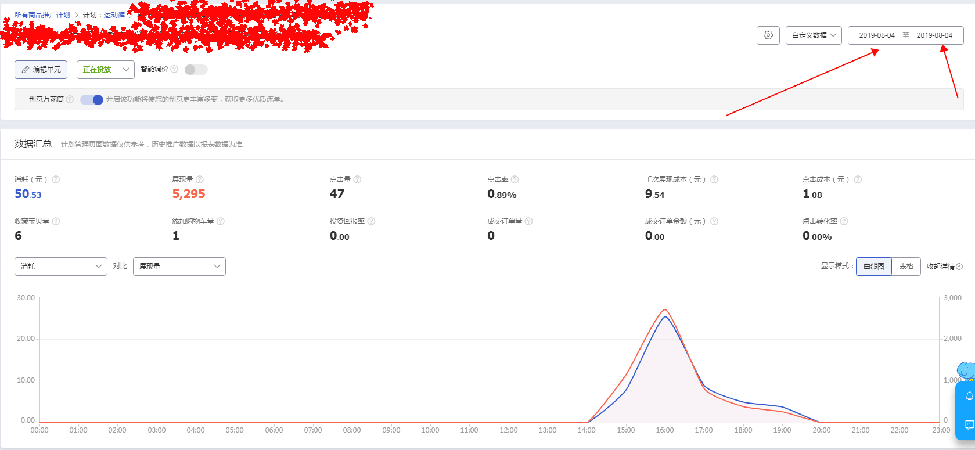Click the 点击转化率 value 0.00%

[x=817, y=236]
